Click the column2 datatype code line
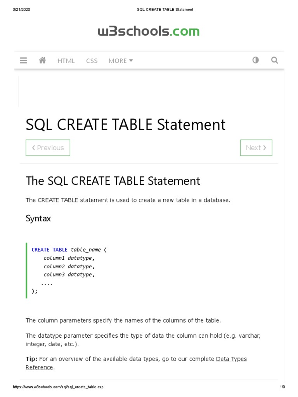Screen dimensions: 298x397 tap(69, 266)
